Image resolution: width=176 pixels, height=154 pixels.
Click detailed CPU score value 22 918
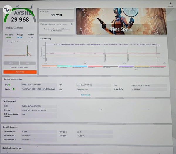pyautogui.click(x=95, y=132)
